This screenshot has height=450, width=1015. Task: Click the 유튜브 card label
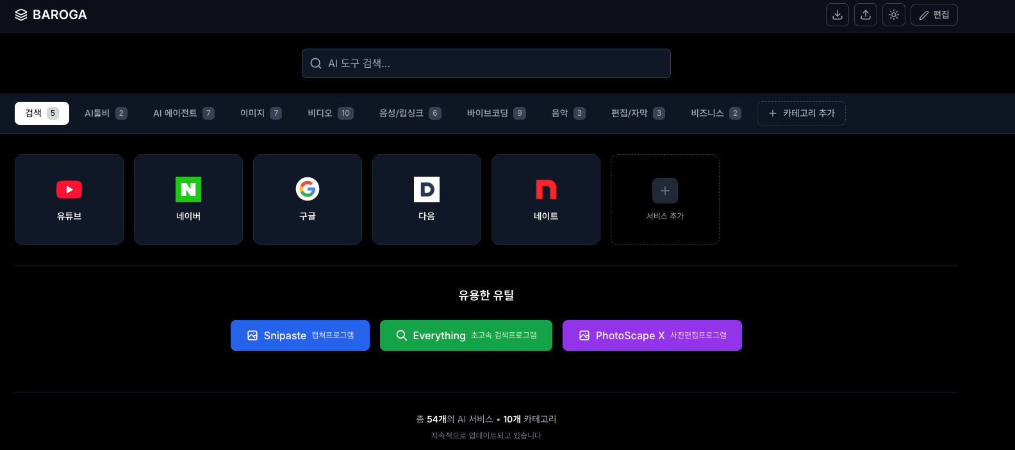coord(69,216)
